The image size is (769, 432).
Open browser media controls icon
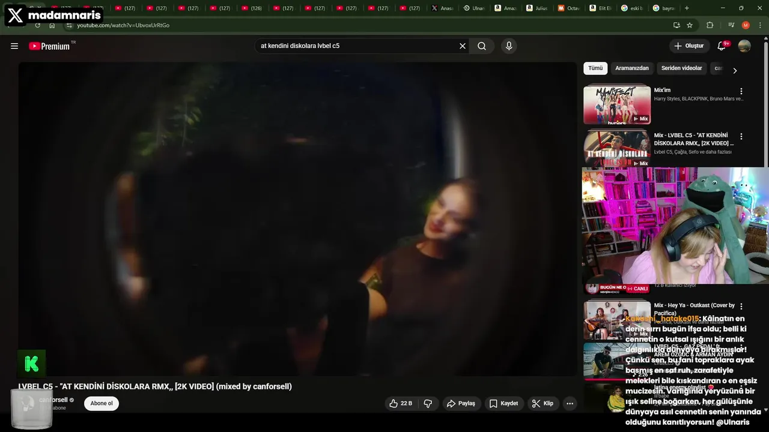[731, 25]
